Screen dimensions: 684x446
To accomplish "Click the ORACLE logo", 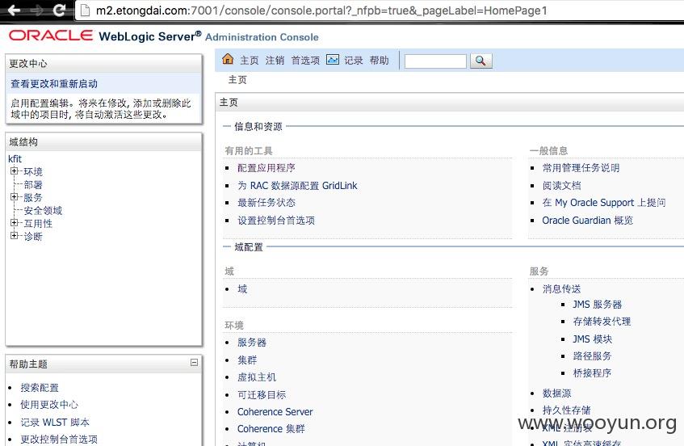I will (x=51, y=36).
